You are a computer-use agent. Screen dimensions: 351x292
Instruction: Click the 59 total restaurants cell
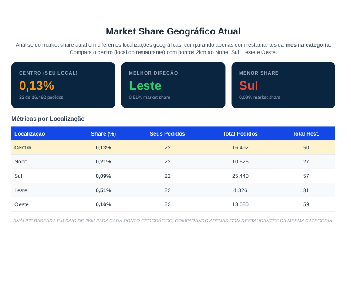pos(306,204)
